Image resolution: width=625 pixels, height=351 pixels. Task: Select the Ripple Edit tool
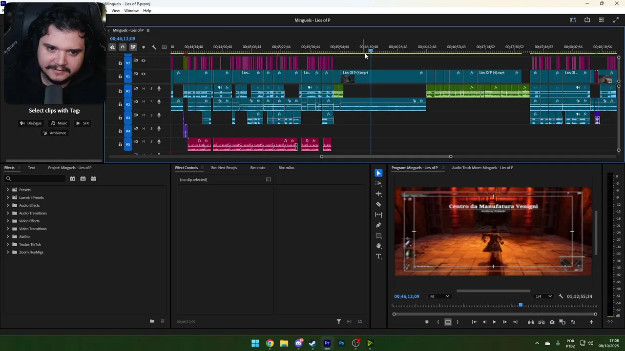click(378, 194)
